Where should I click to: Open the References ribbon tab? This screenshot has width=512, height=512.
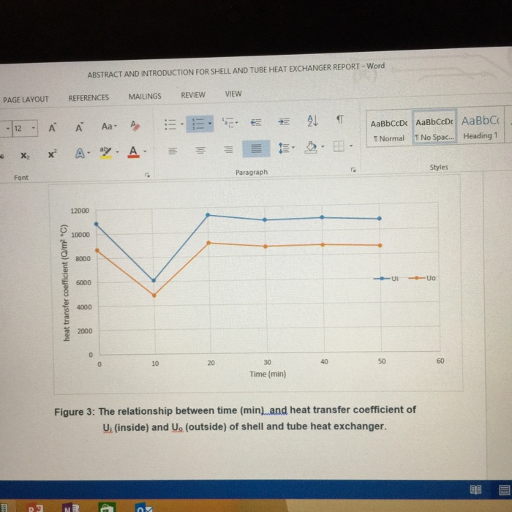(89, 97)
